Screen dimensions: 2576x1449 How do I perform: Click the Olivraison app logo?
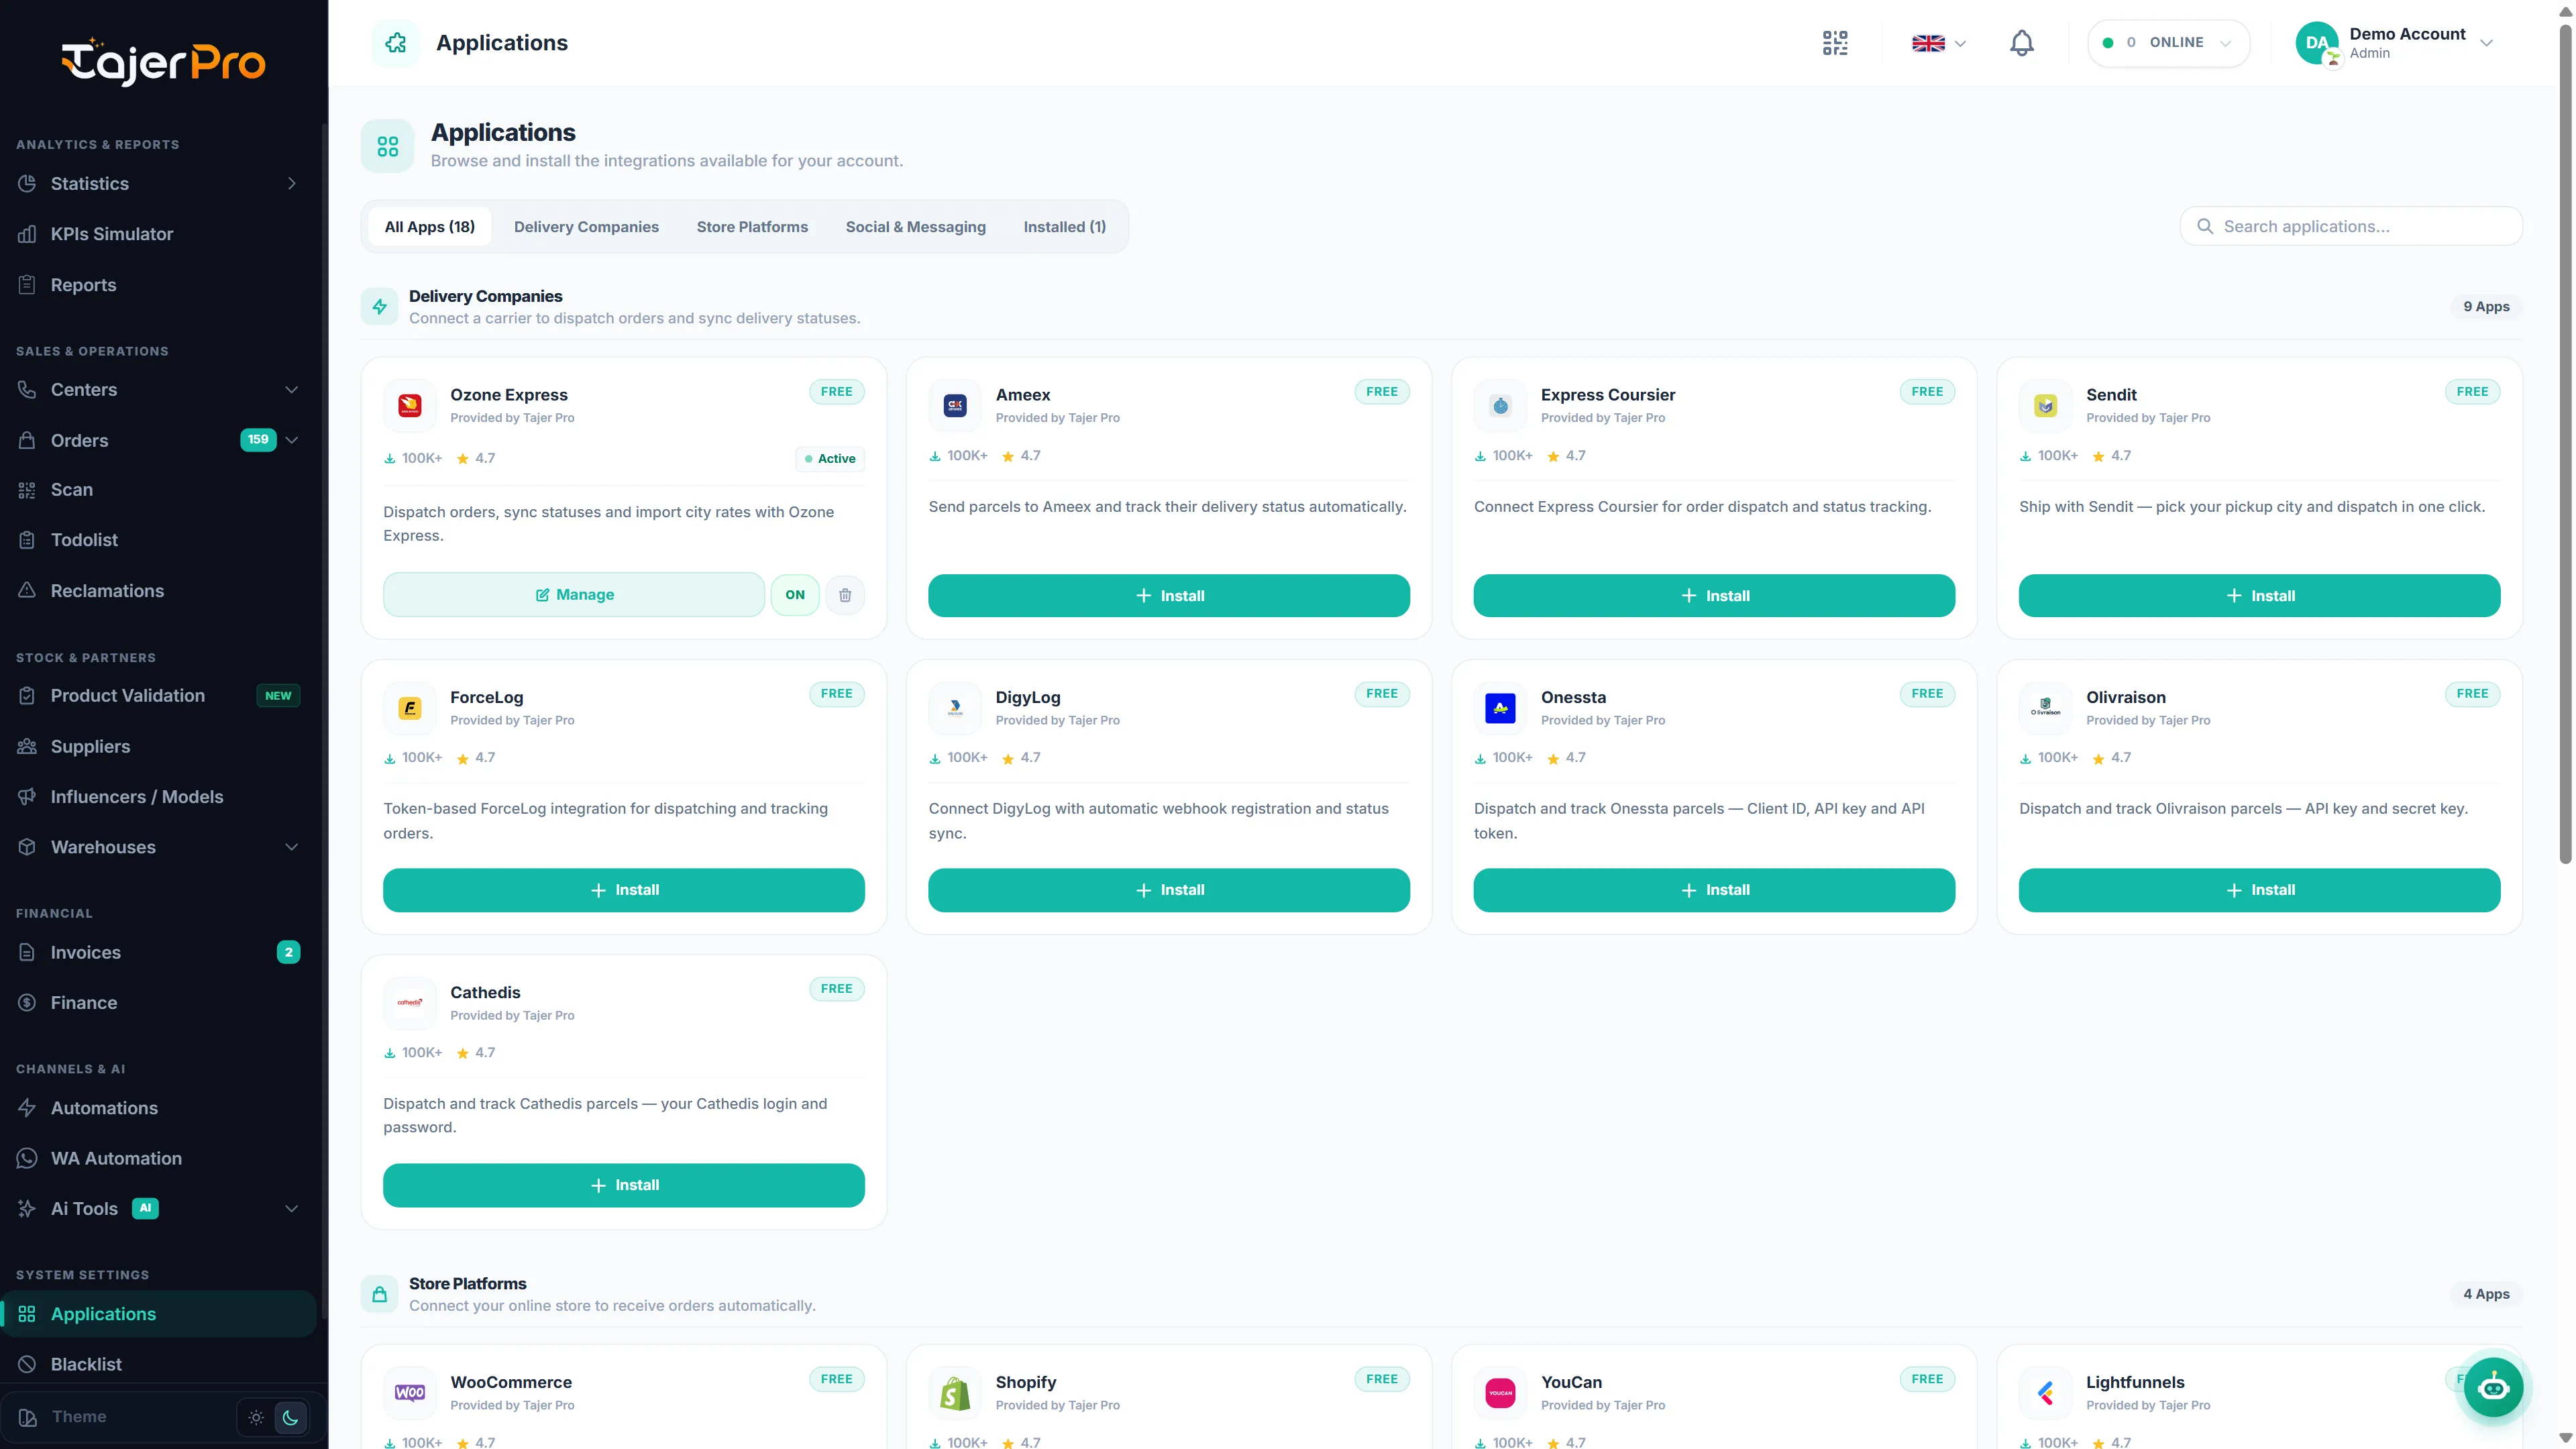[x=2045, y=708]
